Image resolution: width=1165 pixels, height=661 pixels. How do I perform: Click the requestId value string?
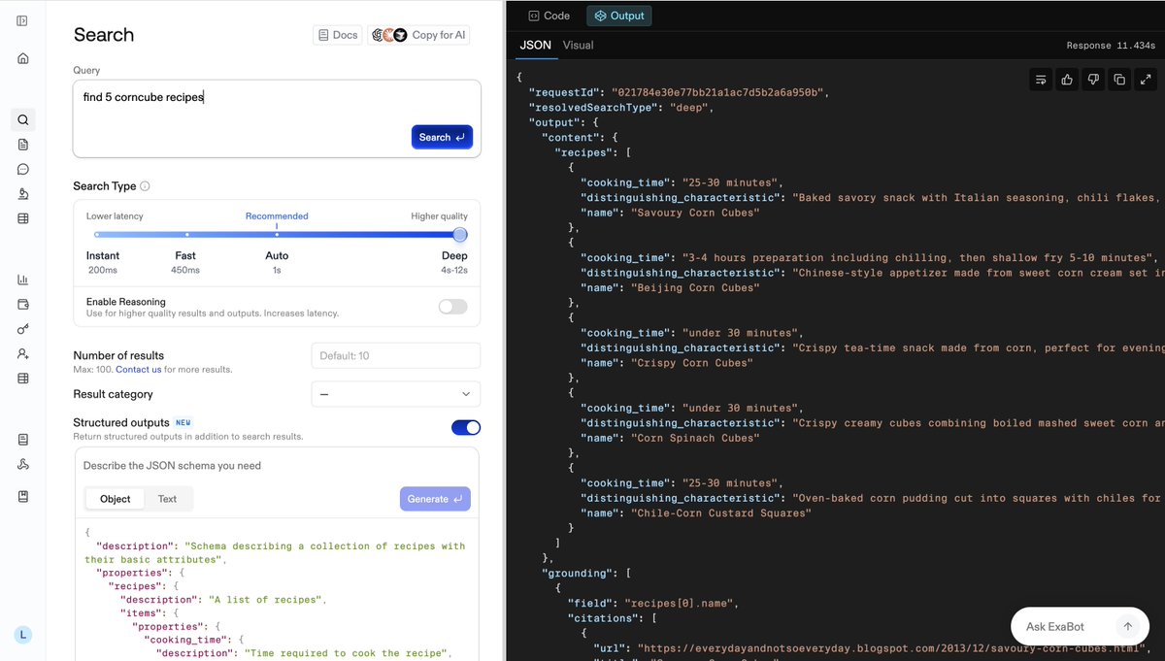[x=717, y=92]
